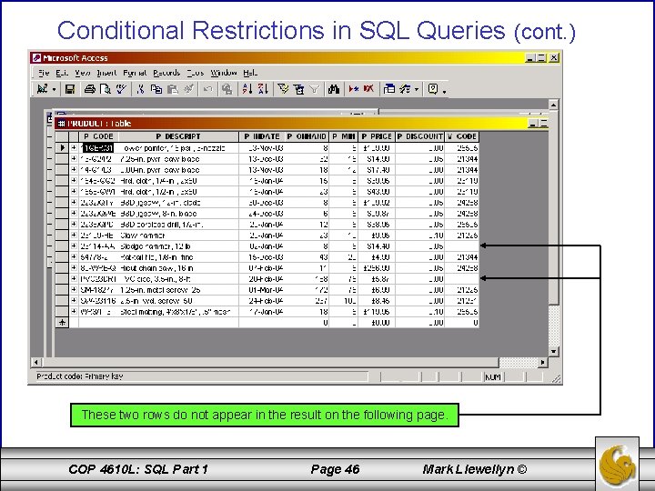Click the Filter By Selection icon

click(283, 89)
